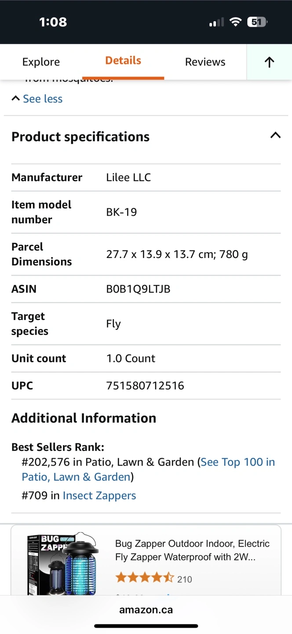This screenshot has width=292, height=634.
Task: Open the Insect Zappers category link
Action: [99, 495]
